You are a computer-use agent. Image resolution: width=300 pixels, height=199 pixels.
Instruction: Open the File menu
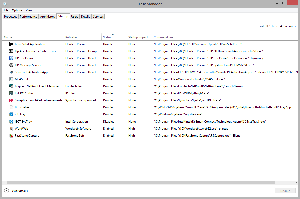6,10
